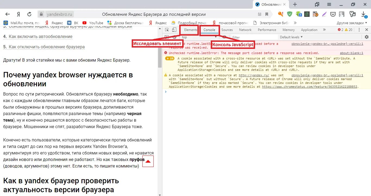
Task: Focus the console Filter field
Action: coord(254,37)
